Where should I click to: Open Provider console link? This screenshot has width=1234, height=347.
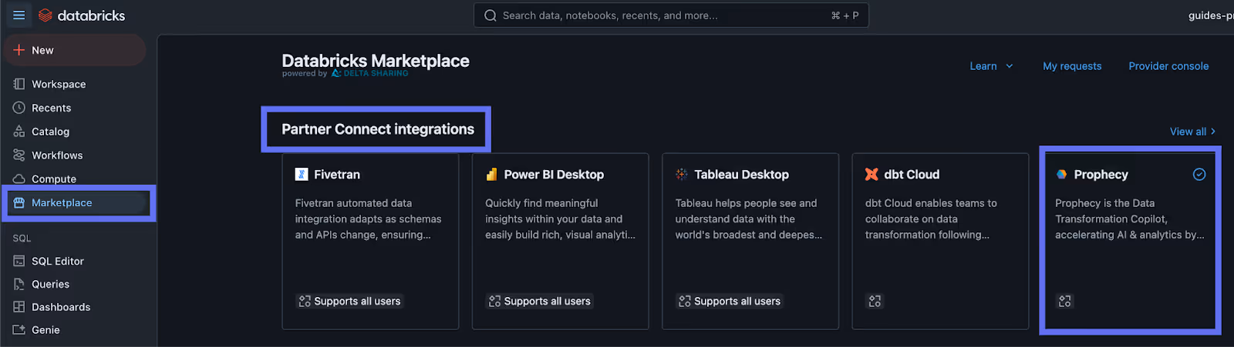(1168, 66)
